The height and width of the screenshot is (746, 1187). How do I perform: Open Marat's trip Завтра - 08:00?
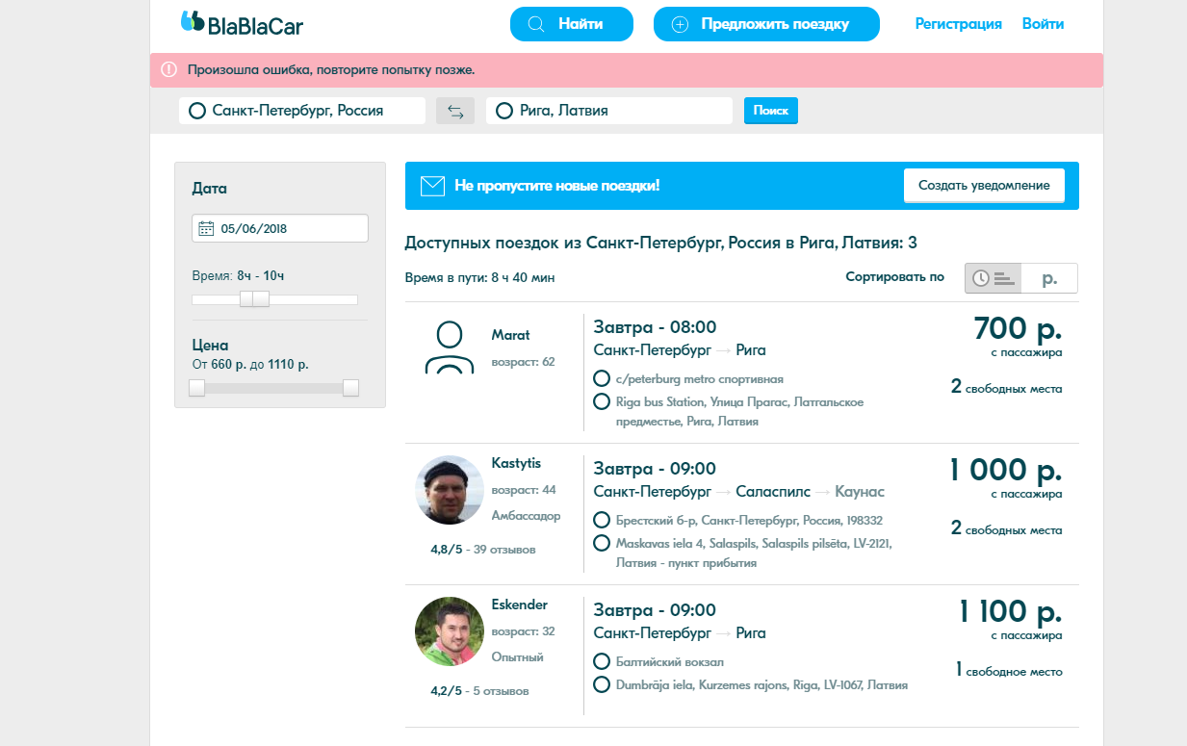click(x=656, y=327)
